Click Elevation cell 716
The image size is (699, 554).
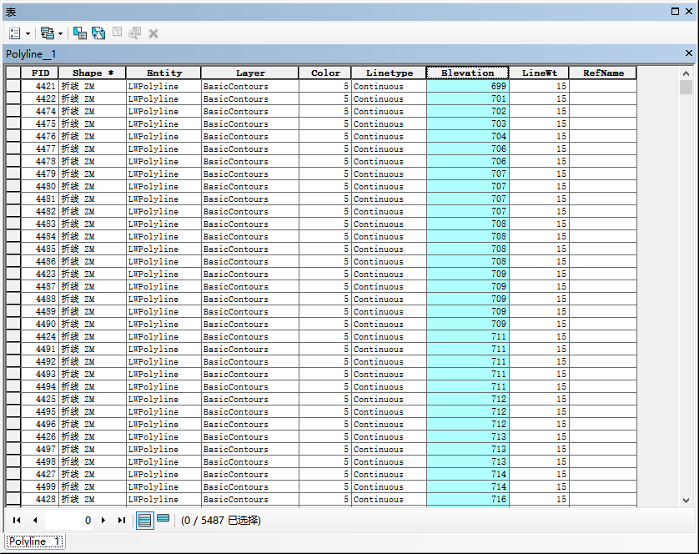pos(468,499)
